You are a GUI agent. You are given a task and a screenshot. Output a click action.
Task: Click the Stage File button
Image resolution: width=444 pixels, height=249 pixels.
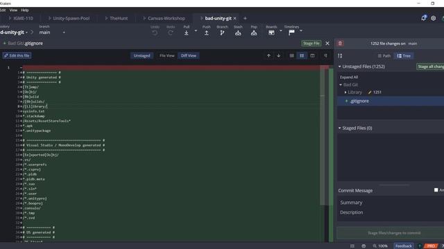pyautogui.click(x=311, y=43)
